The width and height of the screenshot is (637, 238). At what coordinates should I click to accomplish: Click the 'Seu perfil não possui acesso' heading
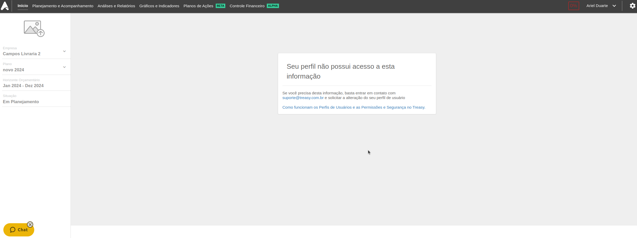click(340, 71)
